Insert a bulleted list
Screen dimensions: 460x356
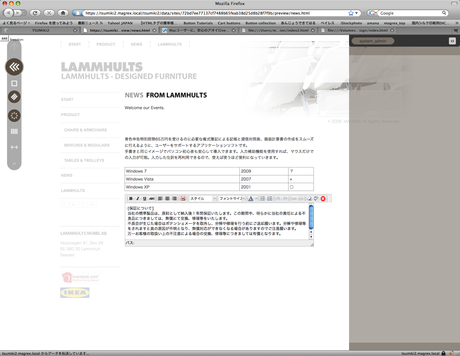[x=263, y=198]
